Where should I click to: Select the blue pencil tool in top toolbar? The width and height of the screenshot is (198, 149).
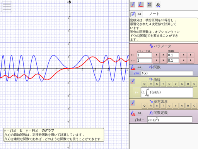point(133,5)
